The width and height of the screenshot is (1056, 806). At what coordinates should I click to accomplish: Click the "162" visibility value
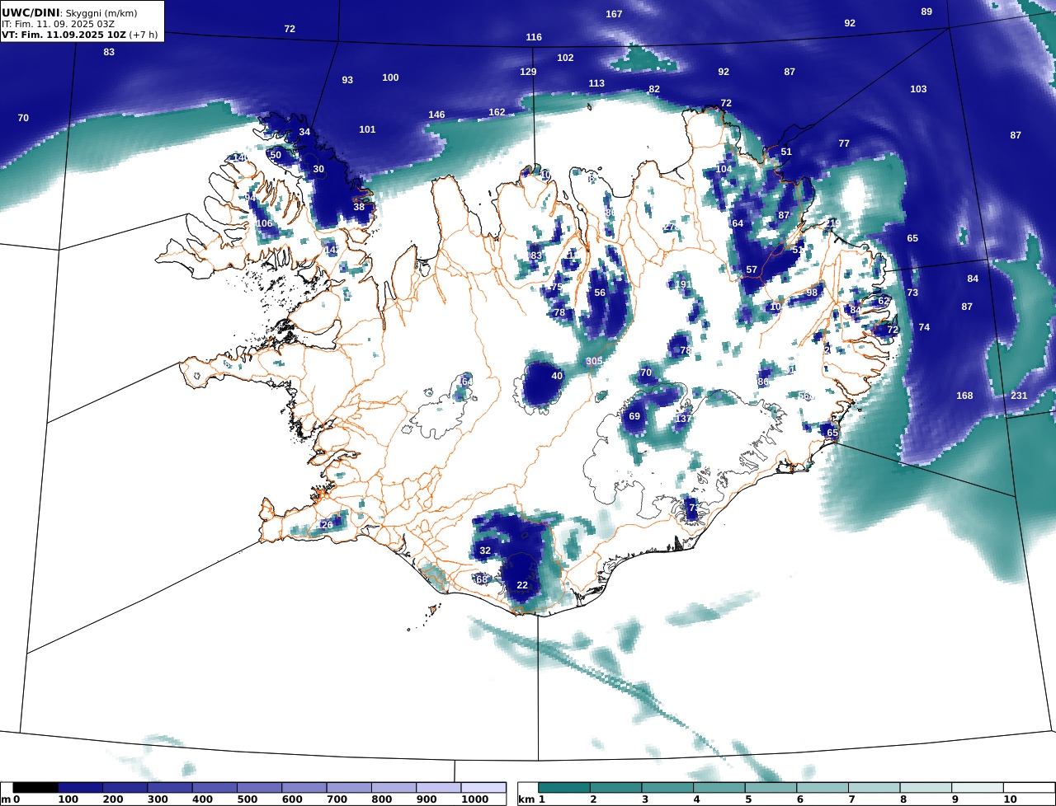pos(497,112)
